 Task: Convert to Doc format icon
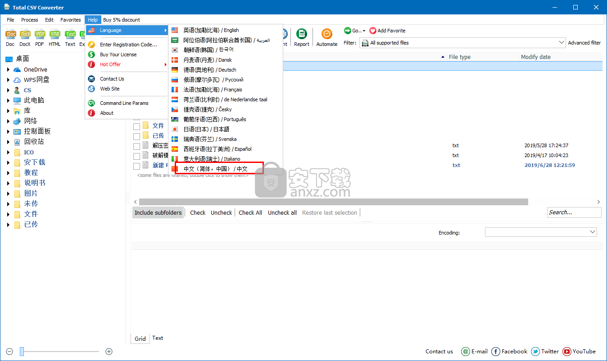[10, 34]
